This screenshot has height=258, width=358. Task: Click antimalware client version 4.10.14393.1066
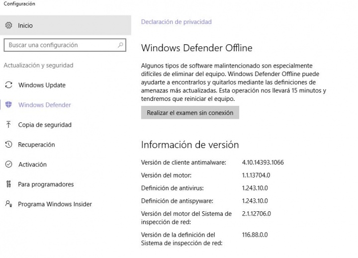point(263,163)
